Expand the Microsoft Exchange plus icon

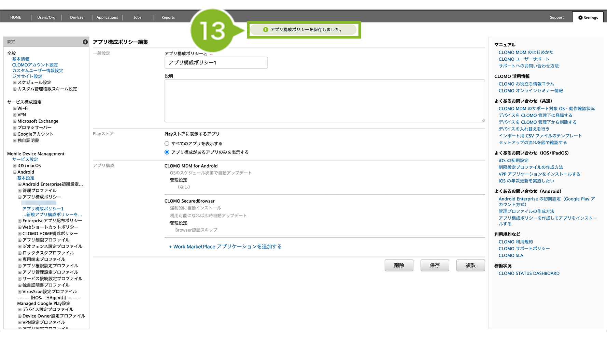click(x=15, y=121)
